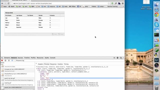The height and width of the screenshot is (90, 160).
Task: Open the Response tab of the request
Action: (53, 64)
